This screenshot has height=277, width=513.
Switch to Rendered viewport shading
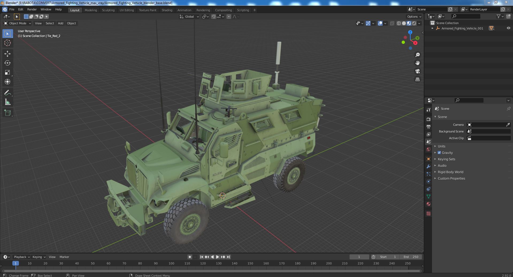tap(414, 23)
